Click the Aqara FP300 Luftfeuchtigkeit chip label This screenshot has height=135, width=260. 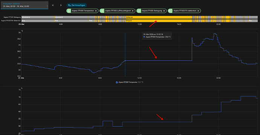pos(118,11)
